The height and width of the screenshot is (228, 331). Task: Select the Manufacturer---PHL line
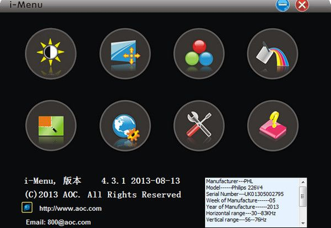point(230,181)
